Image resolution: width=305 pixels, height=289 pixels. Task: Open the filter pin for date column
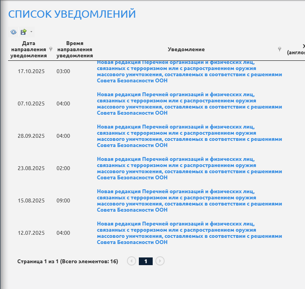[x=51, y=49]
